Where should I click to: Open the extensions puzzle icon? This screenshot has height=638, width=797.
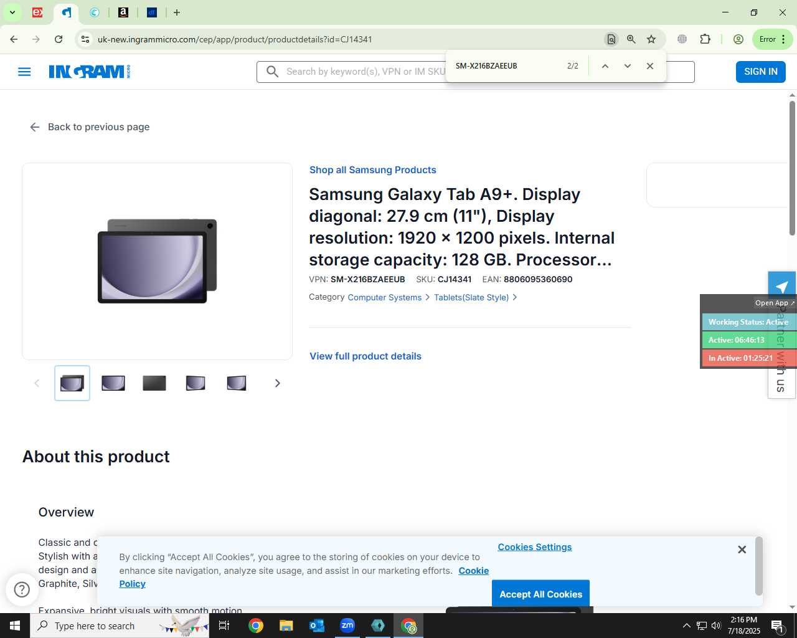[705, 39]
